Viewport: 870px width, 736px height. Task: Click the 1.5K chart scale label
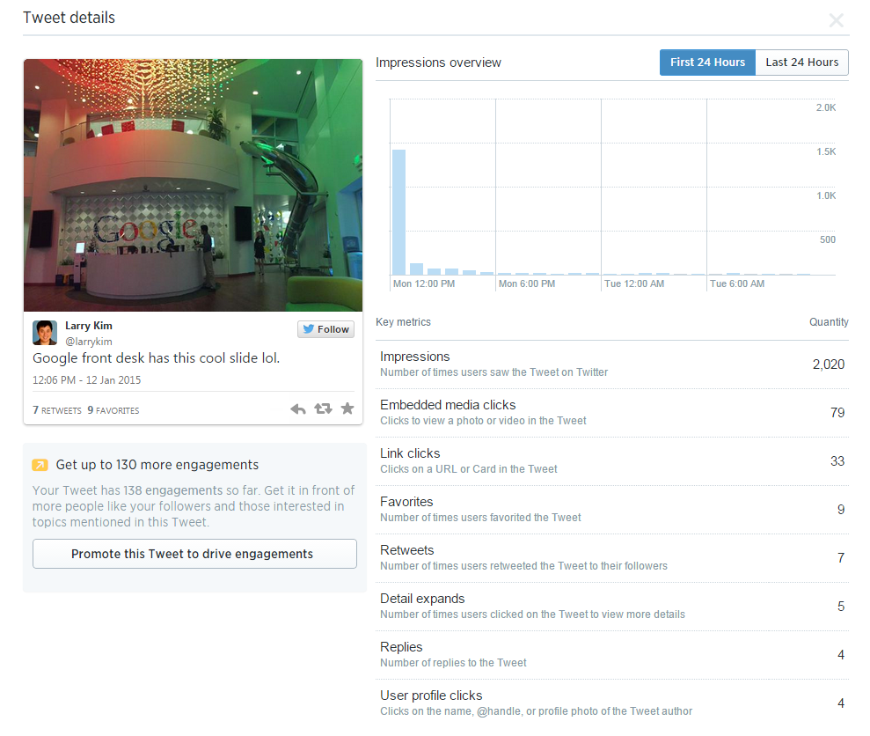[826, 151]
